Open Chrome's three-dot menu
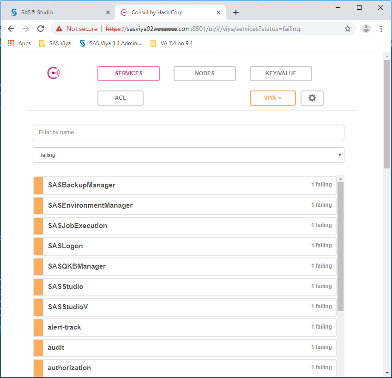392x378 pixels. (x=381, y=29)
